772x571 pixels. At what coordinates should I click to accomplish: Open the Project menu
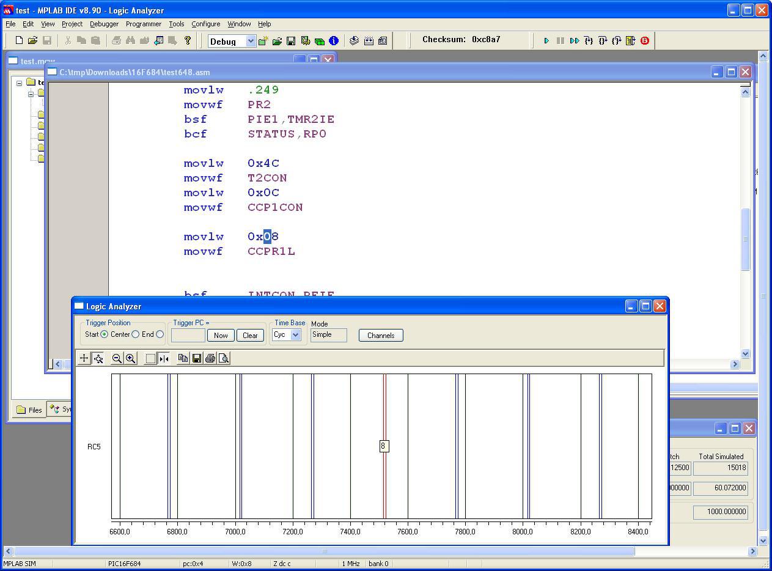(x=72, y=24)
